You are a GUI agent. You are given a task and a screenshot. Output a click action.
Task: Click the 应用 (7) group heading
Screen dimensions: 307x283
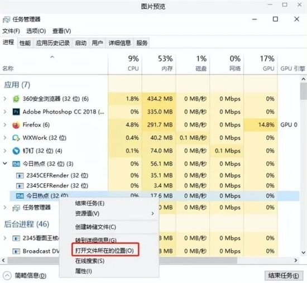pos(17,85)
